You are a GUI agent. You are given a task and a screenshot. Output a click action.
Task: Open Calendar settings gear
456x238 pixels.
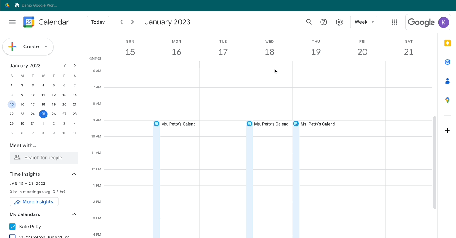click(339, 22)
